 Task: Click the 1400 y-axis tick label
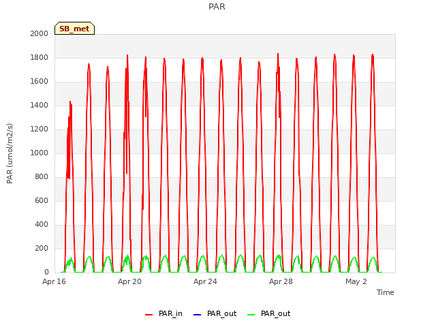coord(40,105)
